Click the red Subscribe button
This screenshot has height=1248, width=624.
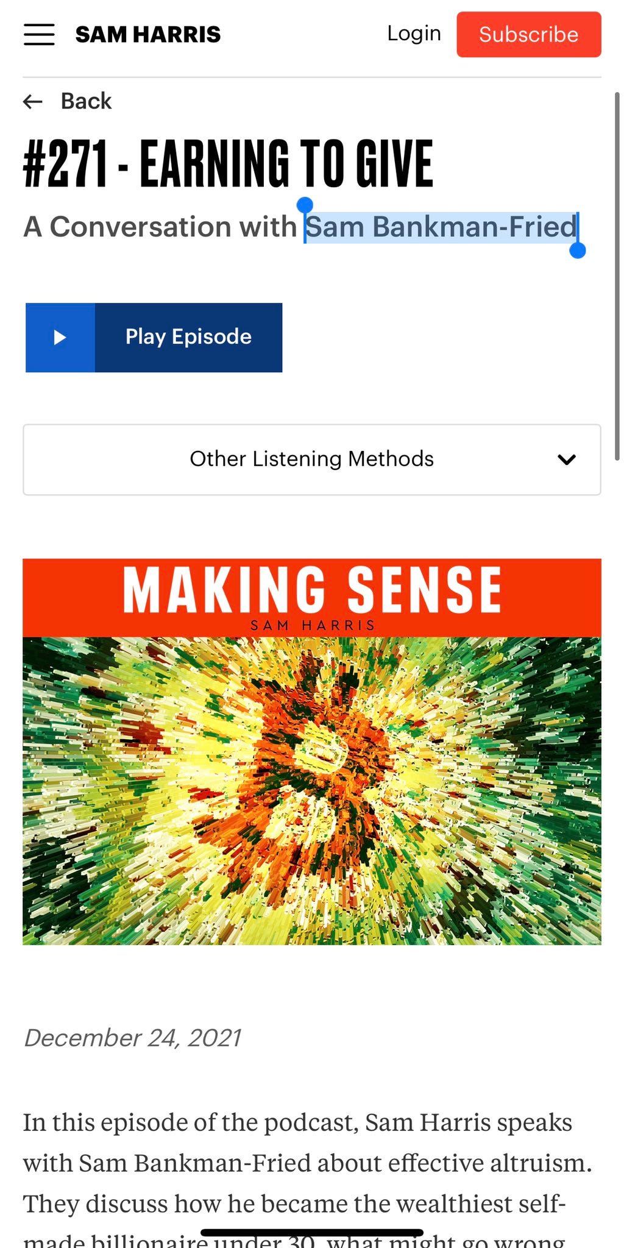(x=529, y=34)
